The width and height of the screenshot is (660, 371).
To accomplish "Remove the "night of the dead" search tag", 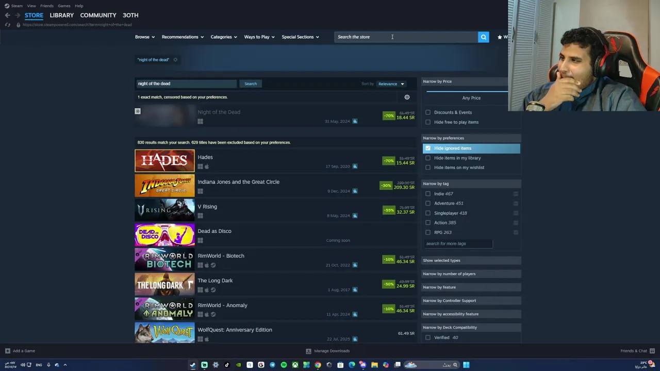I will pyautogui.click(x=175, y=60).
